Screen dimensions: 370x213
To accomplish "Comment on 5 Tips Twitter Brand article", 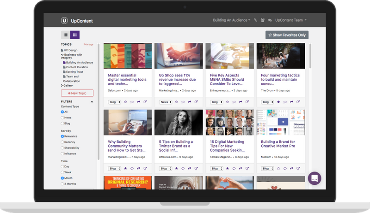I will tap(183, 169).
